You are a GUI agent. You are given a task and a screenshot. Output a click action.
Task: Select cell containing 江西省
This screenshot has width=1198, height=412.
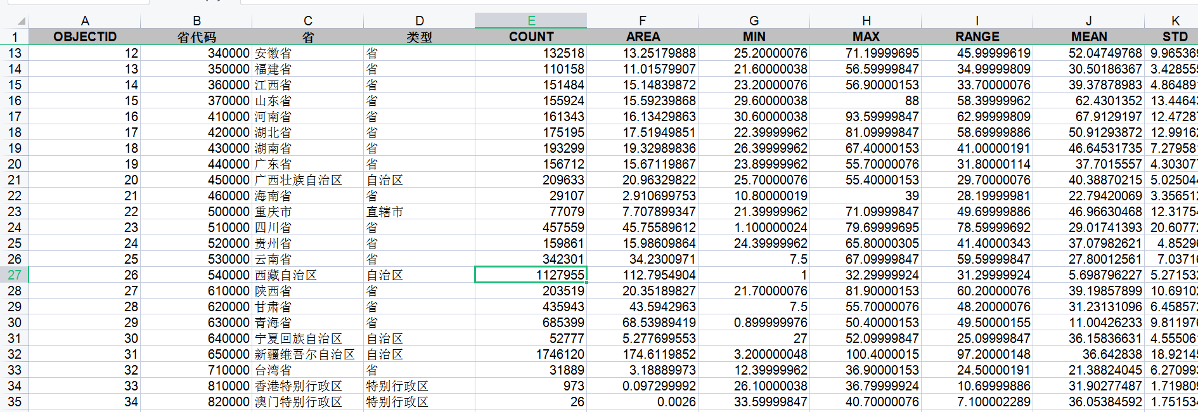tap(308, 85)
